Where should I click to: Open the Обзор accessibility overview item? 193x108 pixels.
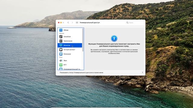70,30
